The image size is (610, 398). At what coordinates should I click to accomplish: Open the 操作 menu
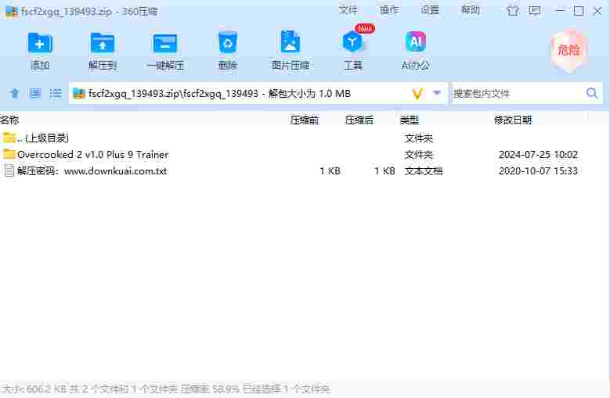pyautogui.click(x=389, y=10)
